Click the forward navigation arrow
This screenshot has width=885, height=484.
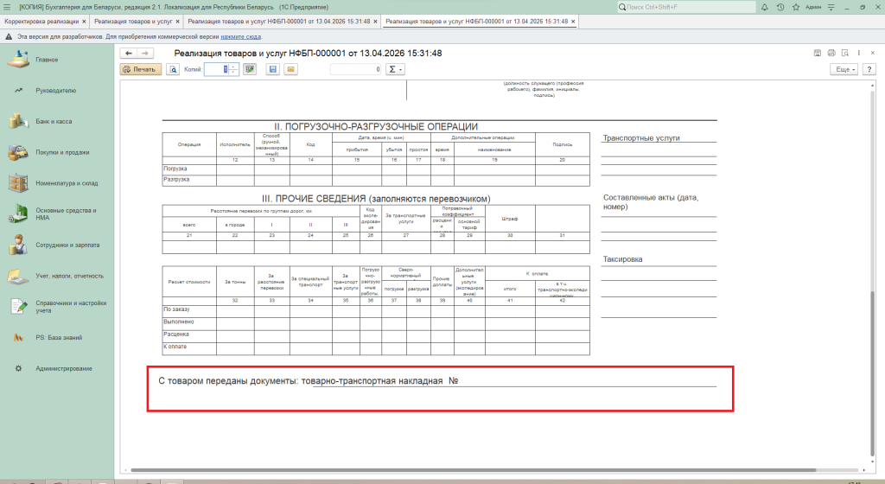click(x=146, y=54)
